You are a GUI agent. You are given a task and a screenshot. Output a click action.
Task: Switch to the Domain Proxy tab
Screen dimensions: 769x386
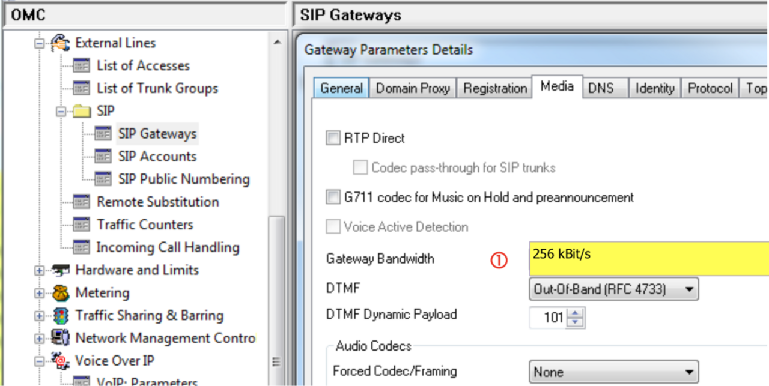click(x=413, y=89)
